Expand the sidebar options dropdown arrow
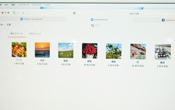Image resolution: width=175 pixels, height=110 pixels. [18, 13]
